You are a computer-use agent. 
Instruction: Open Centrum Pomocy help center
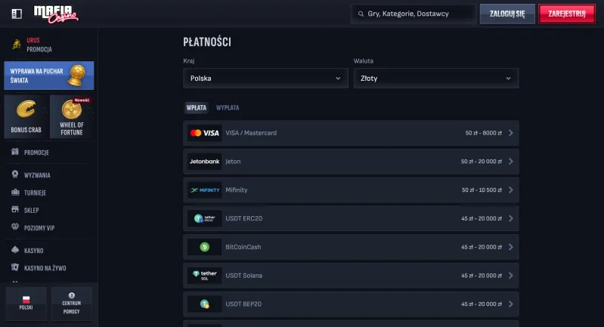72,304
